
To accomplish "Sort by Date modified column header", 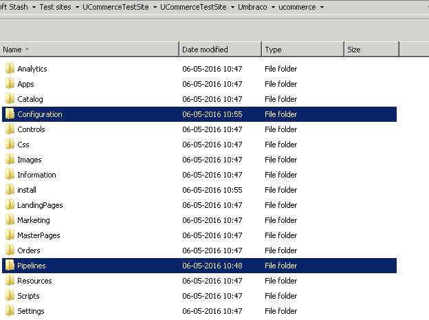I will point(221,50).
